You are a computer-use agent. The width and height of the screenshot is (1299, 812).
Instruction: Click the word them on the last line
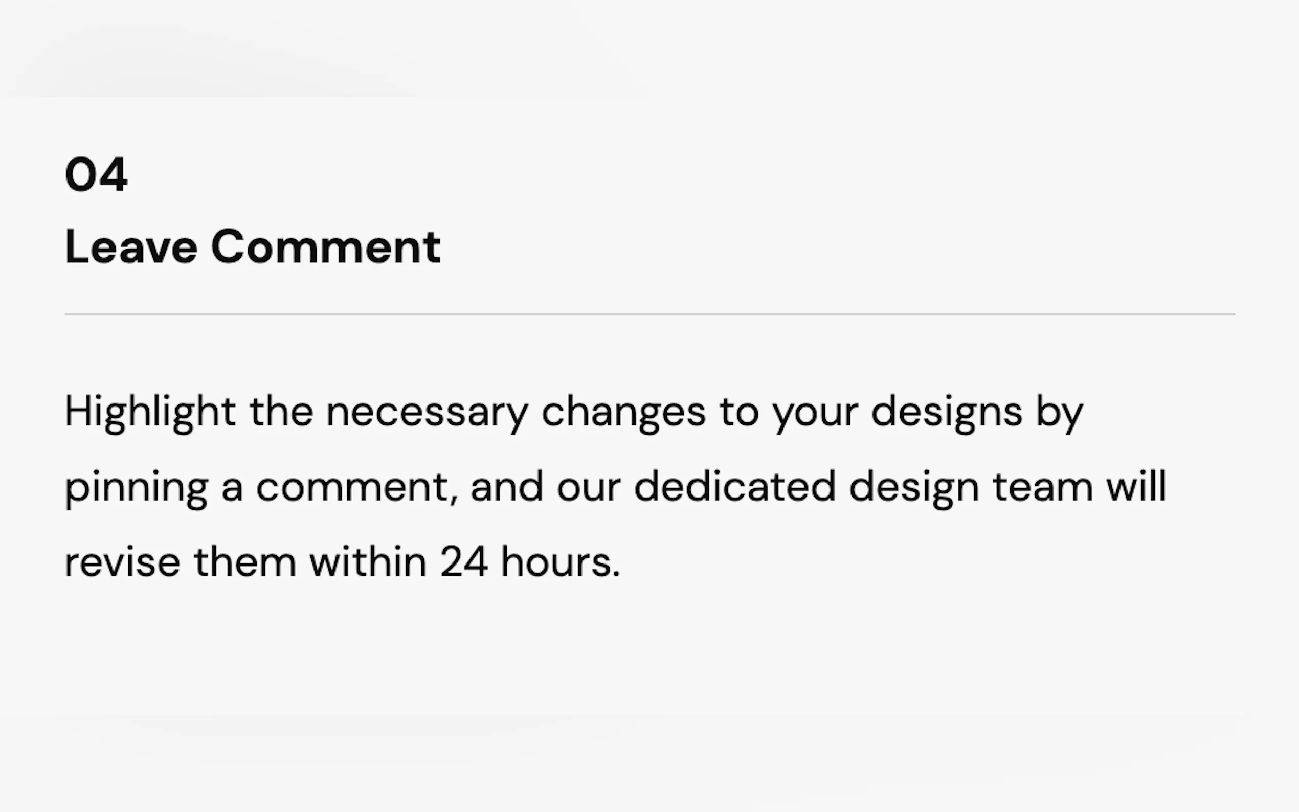tap(245, 562)
